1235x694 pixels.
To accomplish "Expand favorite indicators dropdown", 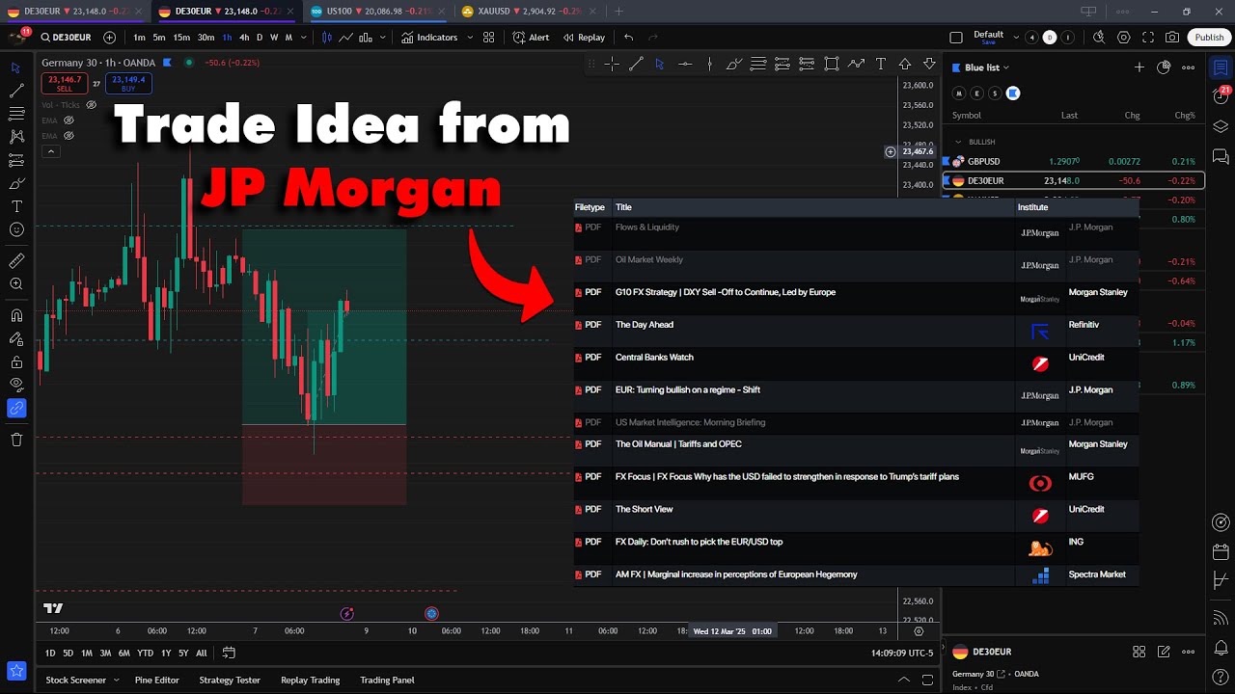I will pyautogui.click(x=470, y=38).
